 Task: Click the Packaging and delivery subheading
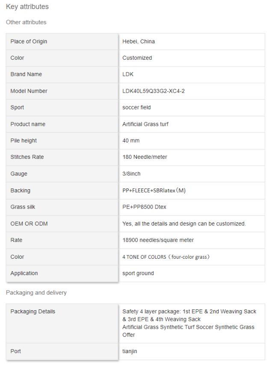36,293
